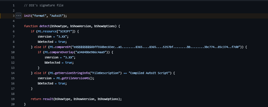Select line number 11 in gutter
Viewport: 268px width, 107px height.
pos(13,58)
